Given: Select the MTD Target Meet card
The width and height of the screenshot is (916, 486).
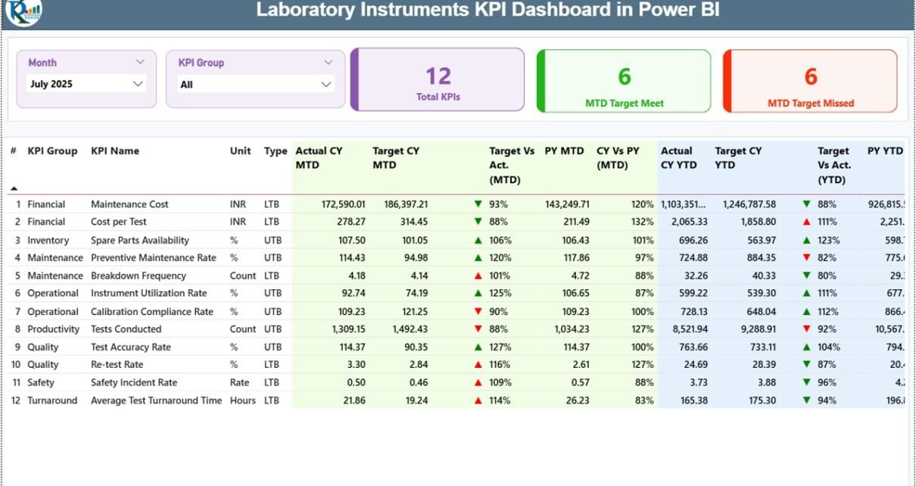Looking at the screenshot, I should click(624, 80).
